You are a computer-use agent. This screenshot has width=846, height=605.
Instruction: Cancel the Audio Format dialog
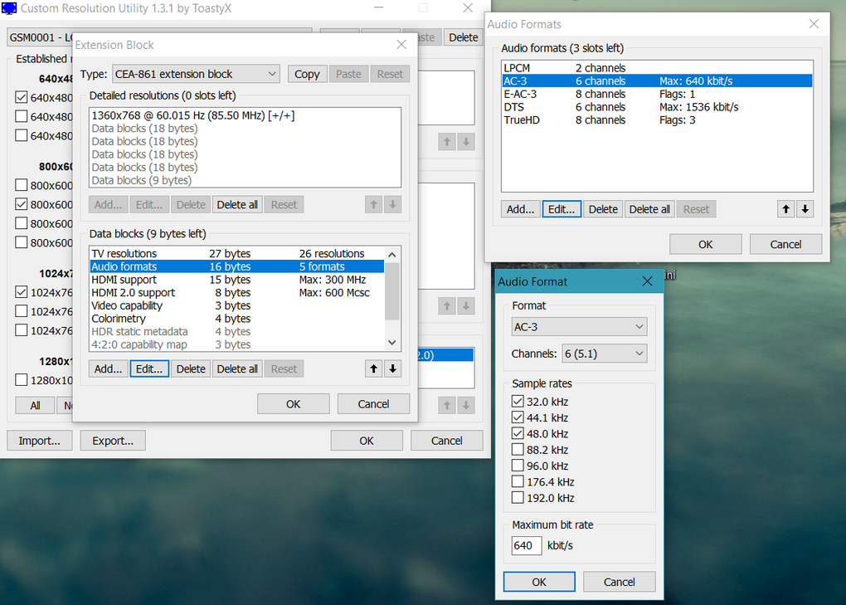pyautogui.click(x=620, y=582)
